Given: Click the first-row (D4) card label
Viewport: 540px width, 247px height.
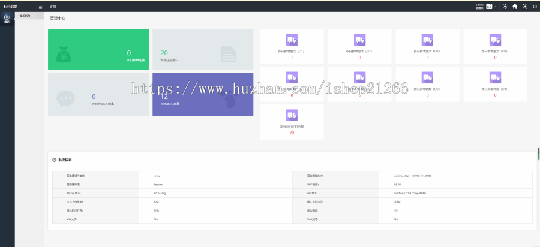Looking at the screenshot, I should (494, 51).
